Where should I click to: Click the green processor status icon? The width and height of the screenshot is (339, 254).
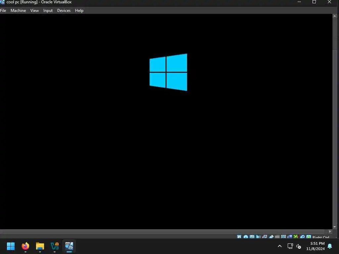[x=296, y=237]
